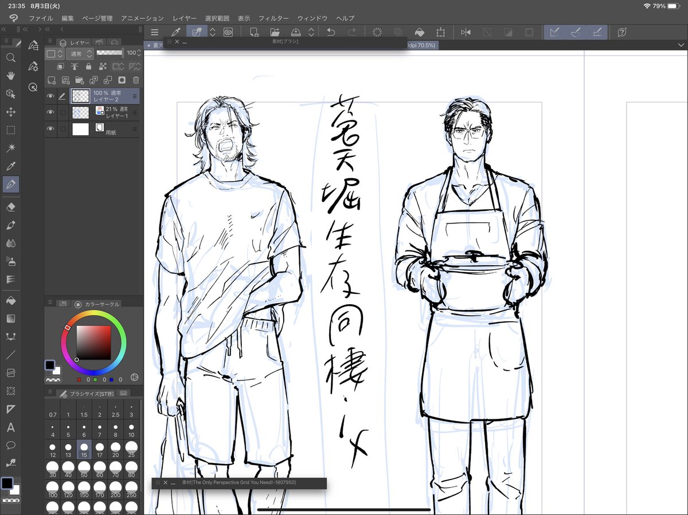The width and height of the screenshot is (688, 515).
Task: Create a new raster layer
Action: (51, 80)
